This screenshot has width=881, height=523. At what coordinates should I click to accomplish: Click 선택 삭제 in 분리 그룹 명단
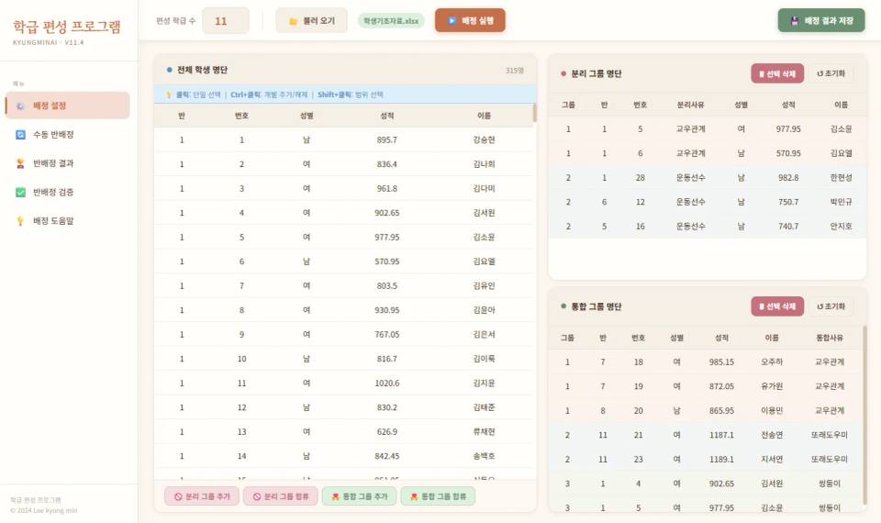click(777, 73)
